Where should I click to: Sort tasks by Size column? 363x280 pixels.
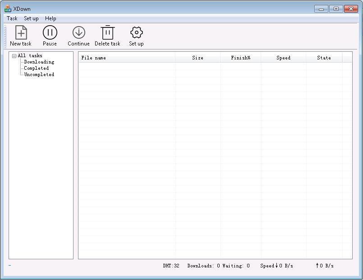[198, 58]
